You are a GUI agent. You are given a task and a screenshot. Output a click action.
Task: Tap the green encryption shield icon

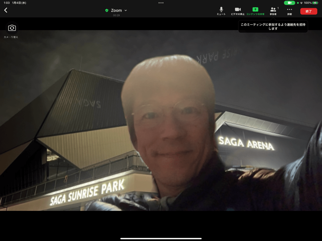(107, 10)
